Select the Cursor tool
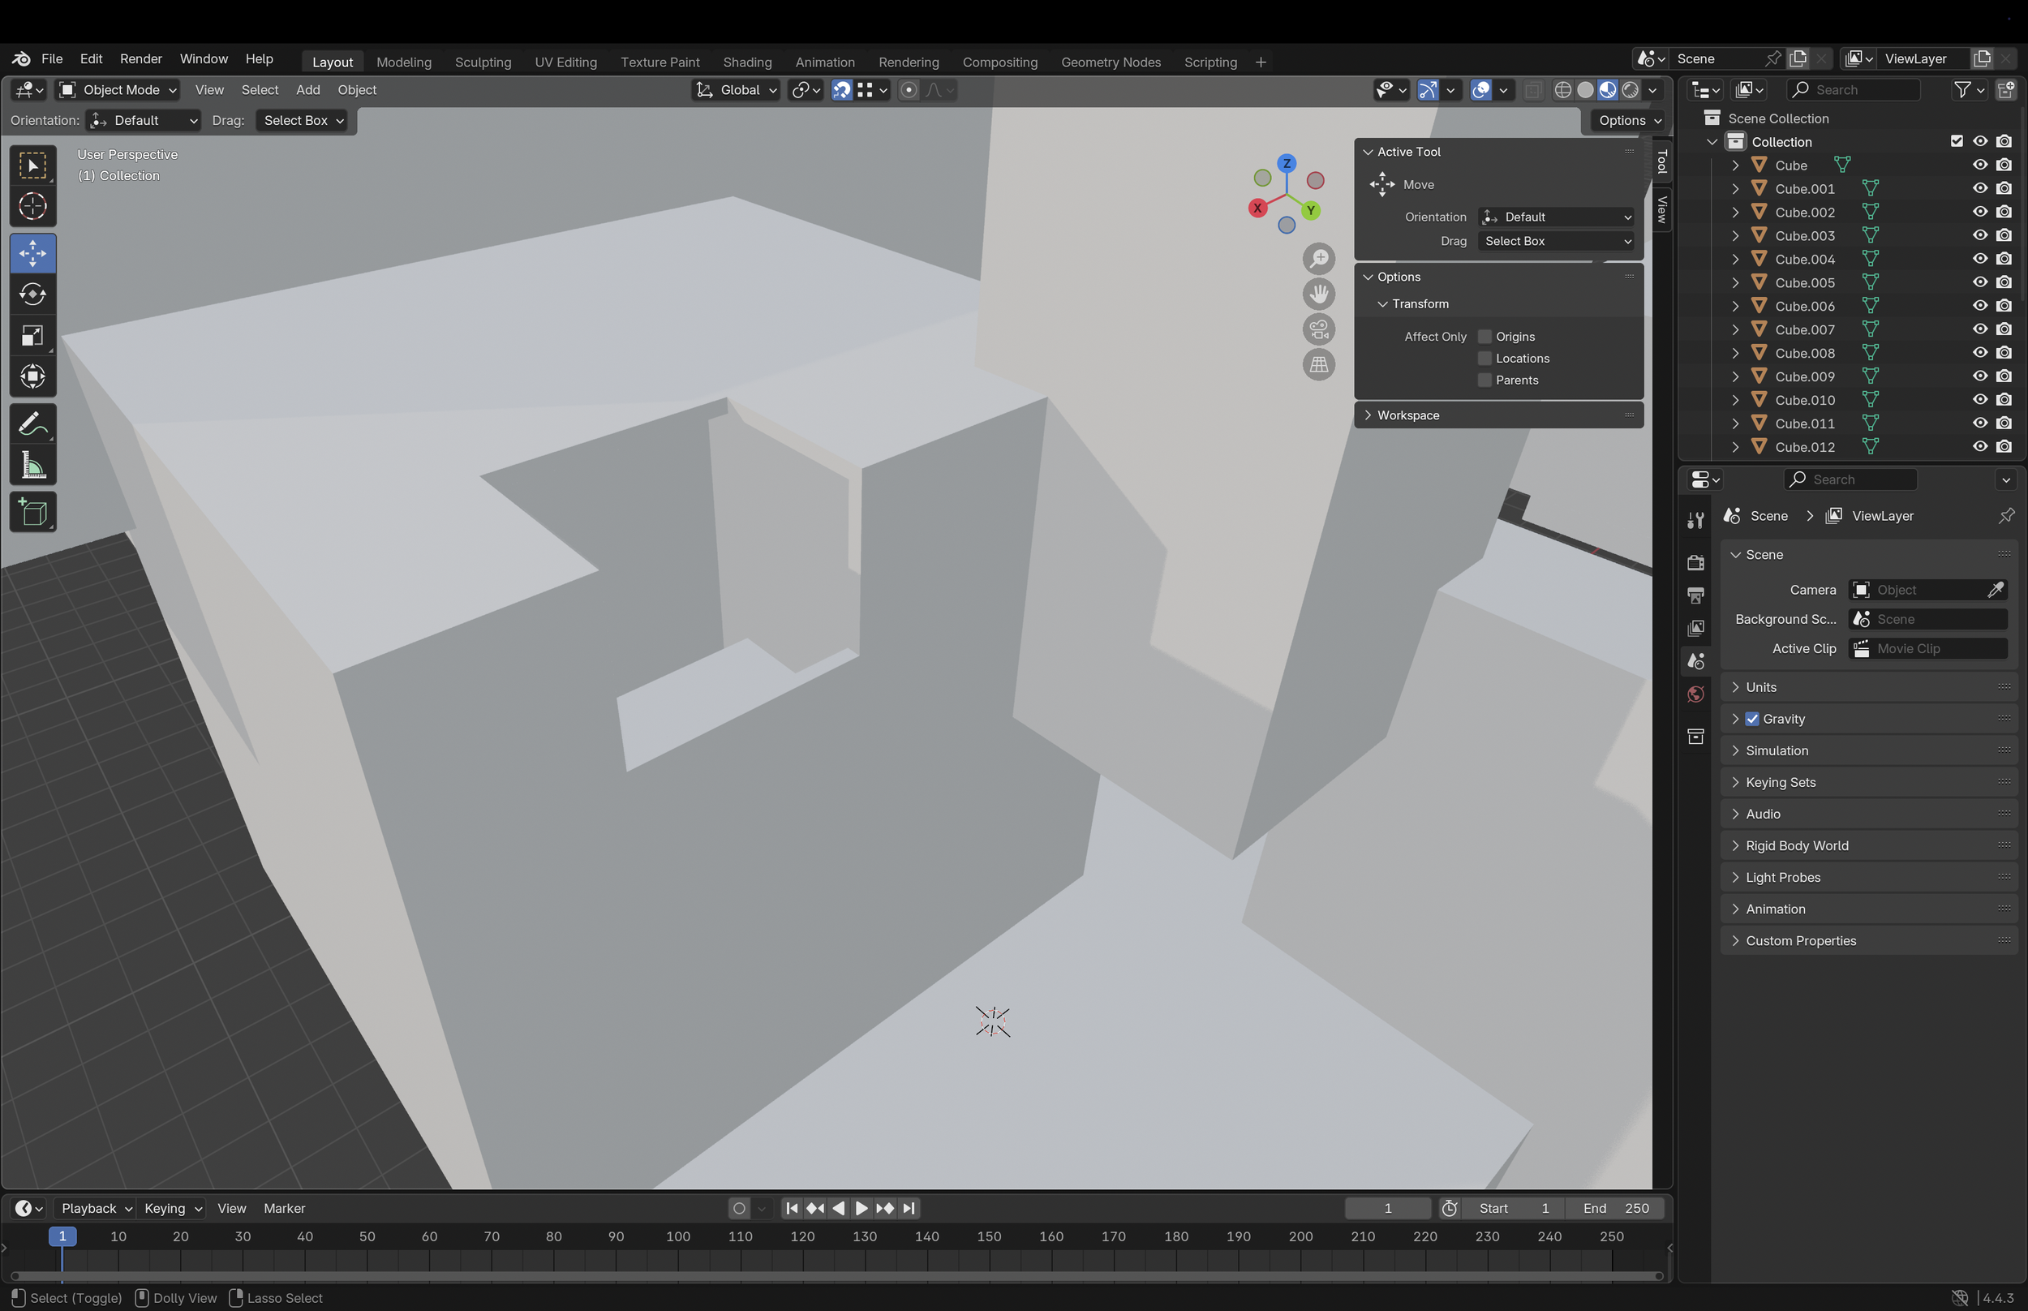Viewport: 2028px width, 1311px height. pos(32,206)
